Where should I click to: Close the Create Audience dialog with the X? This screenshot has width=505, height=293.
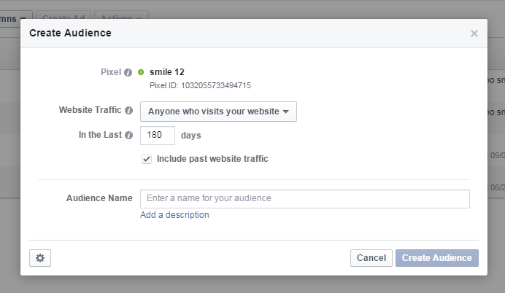(x=474, y=34)
